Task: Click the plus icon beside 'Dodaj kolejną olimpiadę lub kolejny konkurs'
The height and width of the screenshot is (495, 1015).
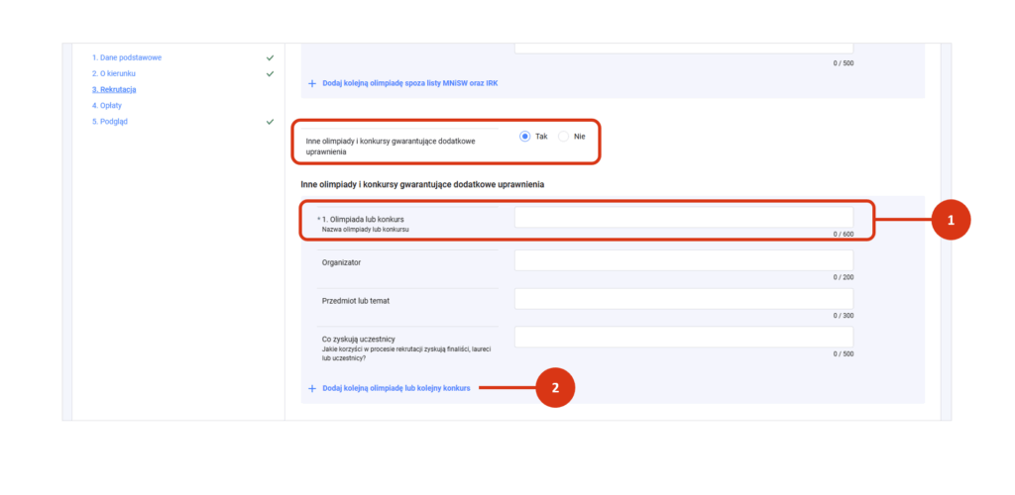Action: click(311, 388)
